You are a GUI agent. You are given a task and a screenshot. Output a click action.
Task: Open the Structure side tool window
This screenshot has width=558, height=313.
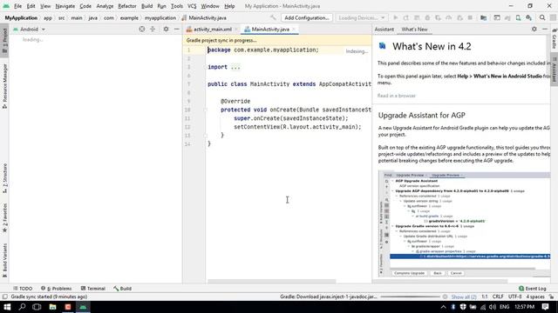4,178
